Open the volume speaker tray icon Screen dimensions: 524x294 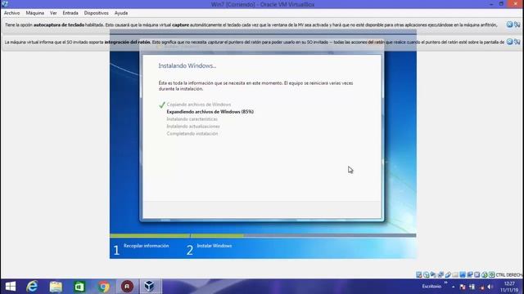point(490,287)
